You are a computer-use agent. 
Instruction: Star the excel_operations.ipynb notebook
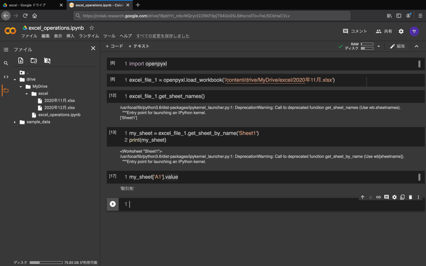pyautogui.click(x=92, y=28)
